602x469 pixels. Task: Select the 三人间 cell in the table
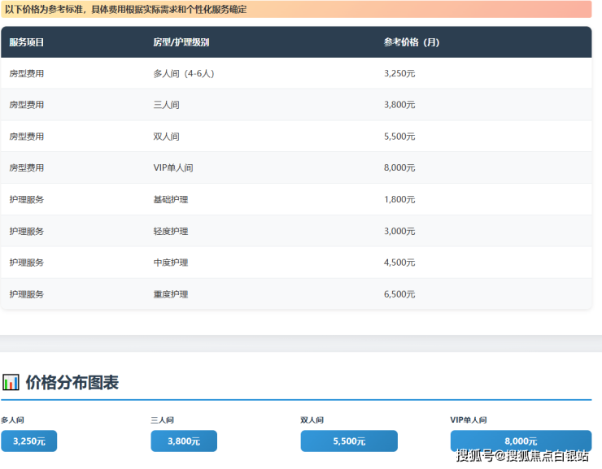[x=166, y=105]
